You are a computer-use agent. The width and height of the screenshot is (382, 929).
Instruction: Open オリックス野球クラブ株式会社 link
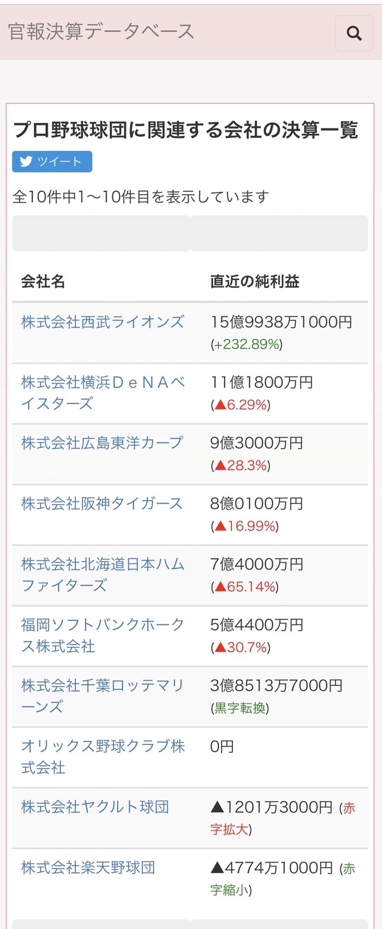click(103, 757)
